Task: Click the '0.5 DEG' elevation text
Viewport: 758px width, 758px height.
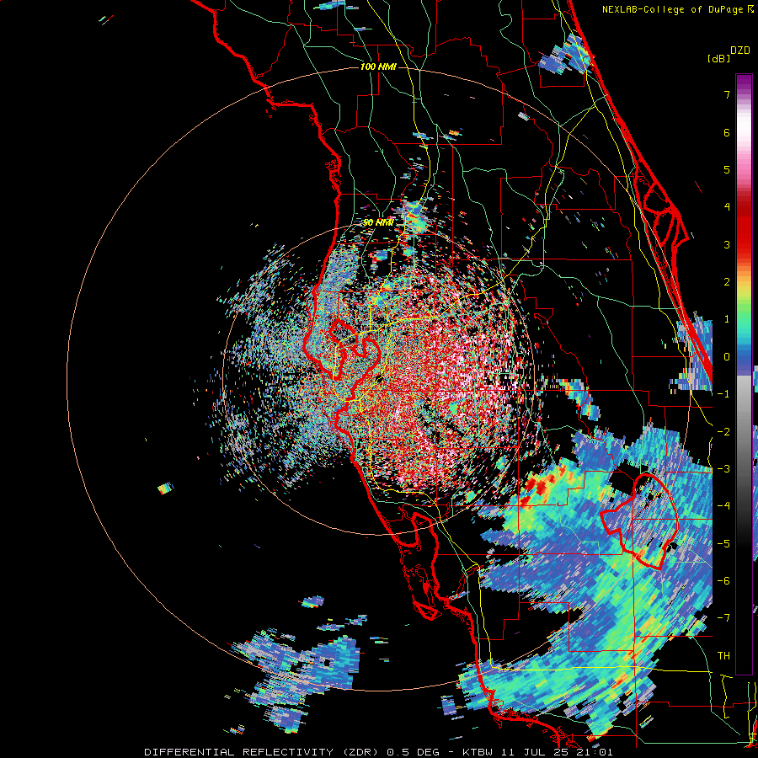Action: pyautogui.click(x=413, y=752)
